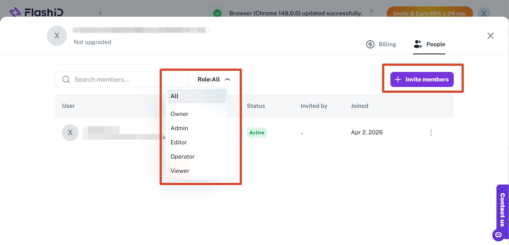Close the settings dialog with the X
509x245 pixels.
click(x=491, y=36)
